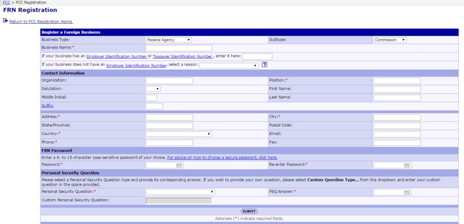This screenshot has width=464, height=224.
Task: Click the Asterisks indicate required fields note
Action: [249, 219]
